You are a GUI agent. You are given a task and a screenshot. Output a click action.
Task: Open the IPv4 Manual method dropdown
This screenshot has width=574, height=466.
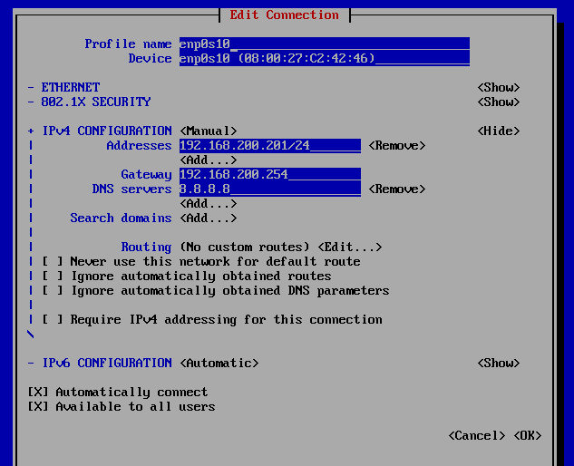[209, 131]
